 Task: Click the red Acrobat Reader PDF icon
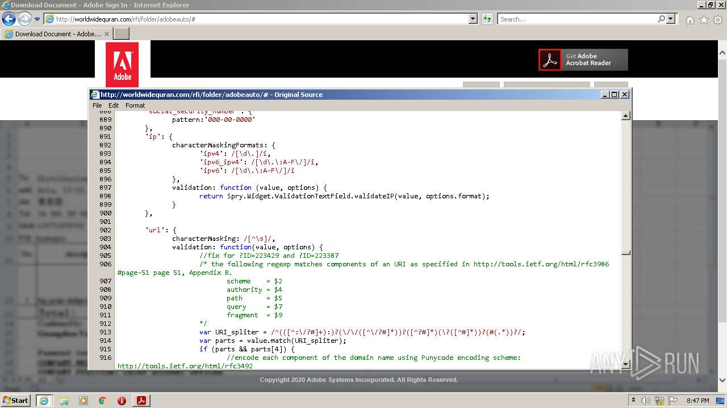pos(550,59)
